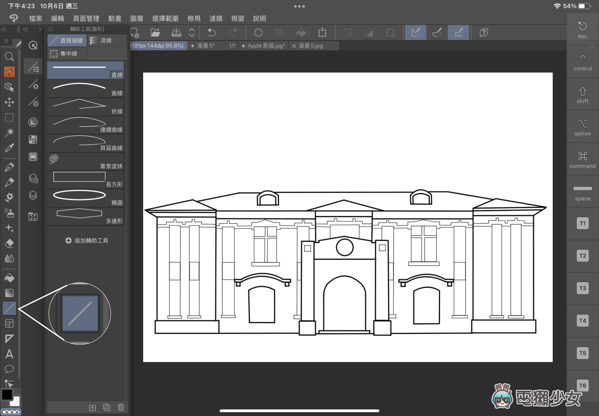Close the 漫畫5.jpg tab
Viewport: 599px width, 416px height.
(x=295, y=46)
